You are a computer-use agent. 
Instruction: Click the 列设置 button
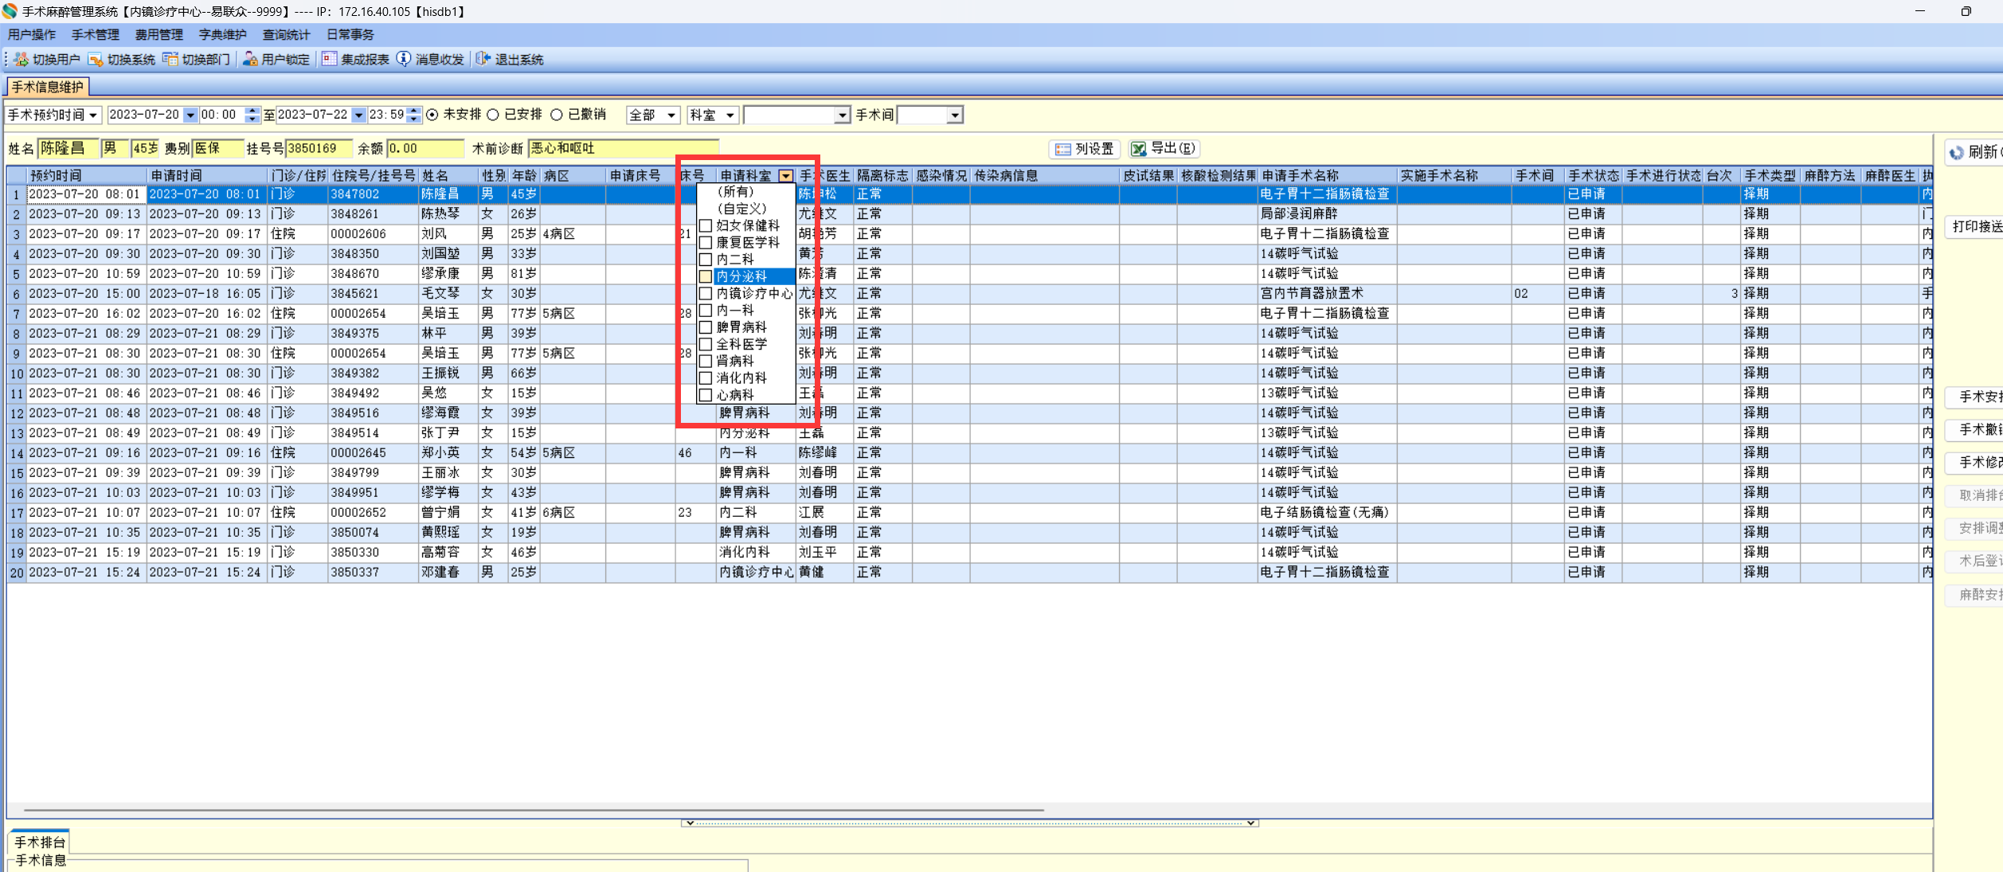click(x=1085, y=149)
